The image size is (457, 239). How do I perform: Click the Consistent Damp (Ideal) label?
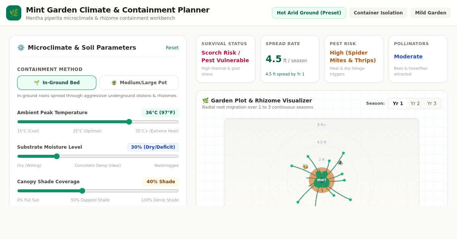[x=98, y=166]
